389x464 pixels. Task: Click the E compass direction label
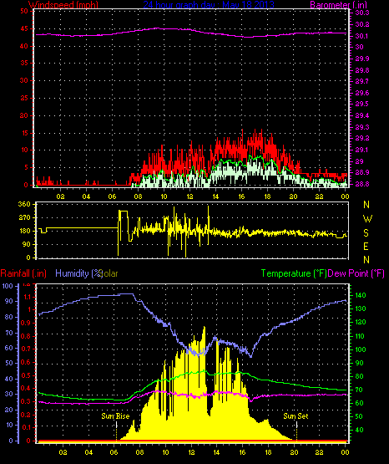[x=366, y=246]
